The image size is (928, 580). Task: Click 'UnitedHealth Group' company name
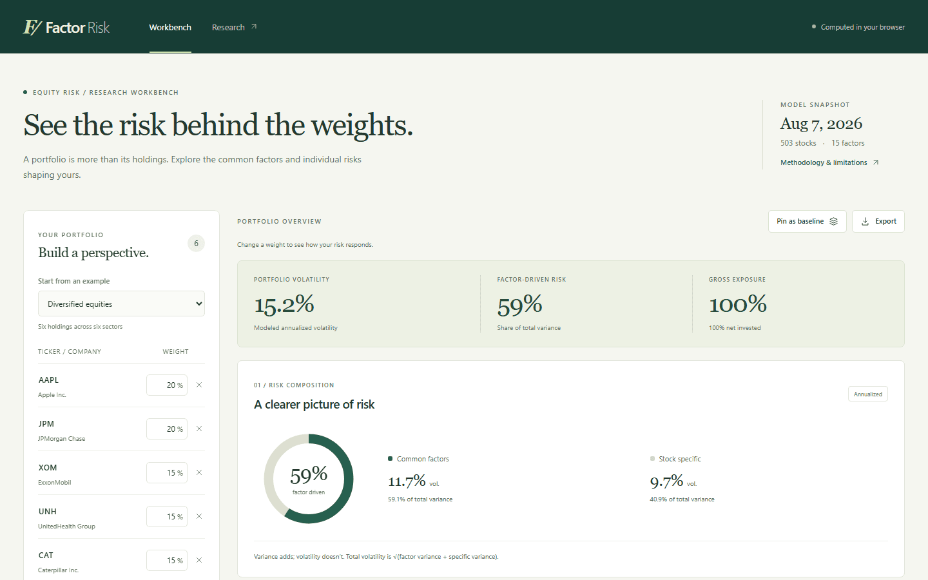(x=66, y=527)
